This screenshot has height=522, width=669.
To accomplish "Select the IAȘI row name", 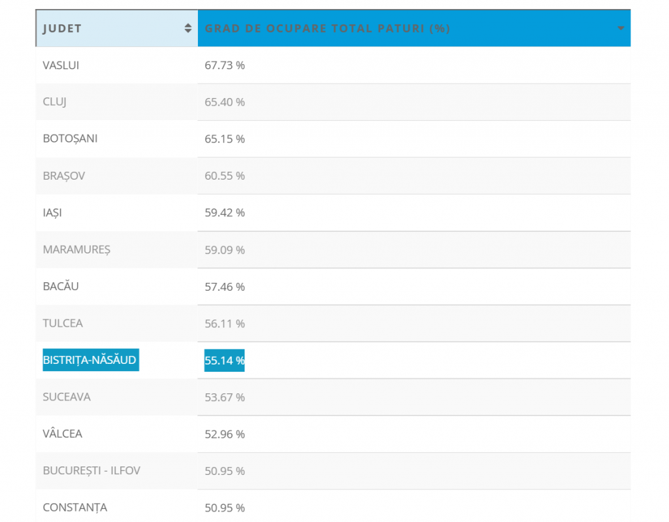I will tap(52, 213).
